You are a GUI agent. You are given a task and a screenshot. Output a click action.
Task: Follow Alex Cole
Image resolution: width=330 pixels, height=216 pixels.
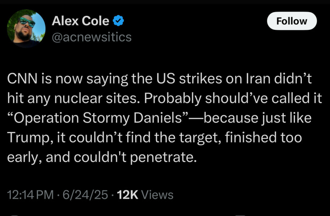click(292, 21)
